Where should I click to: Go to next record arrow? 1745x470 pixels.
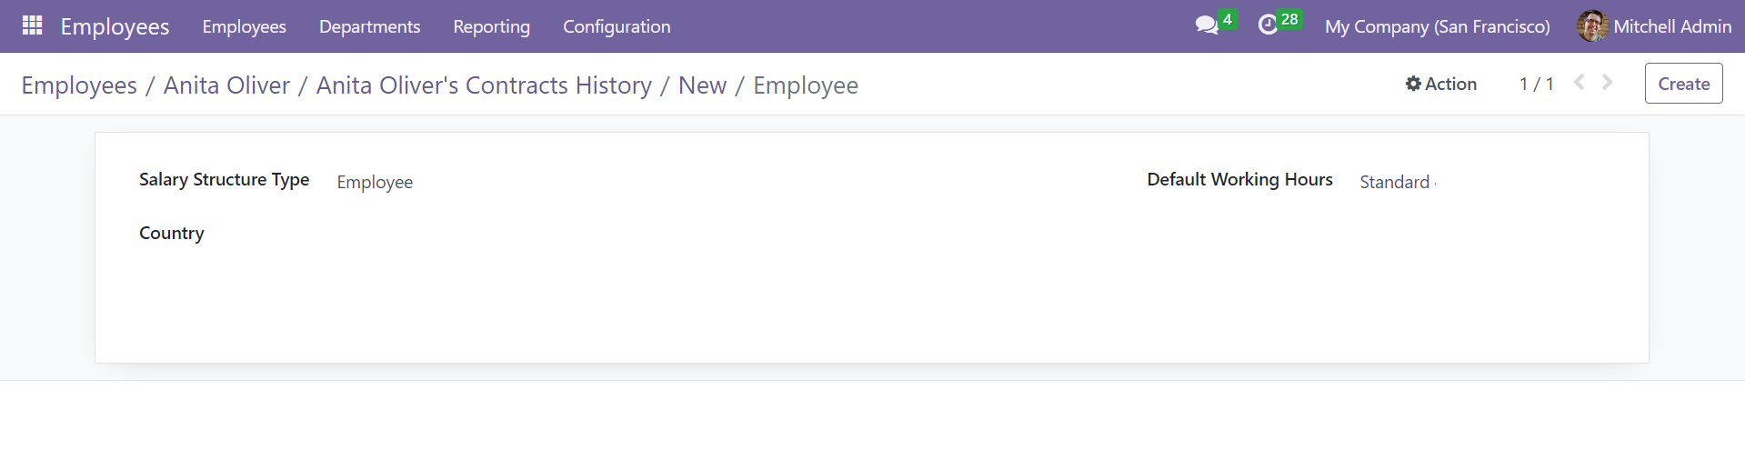click(1608, 83)
